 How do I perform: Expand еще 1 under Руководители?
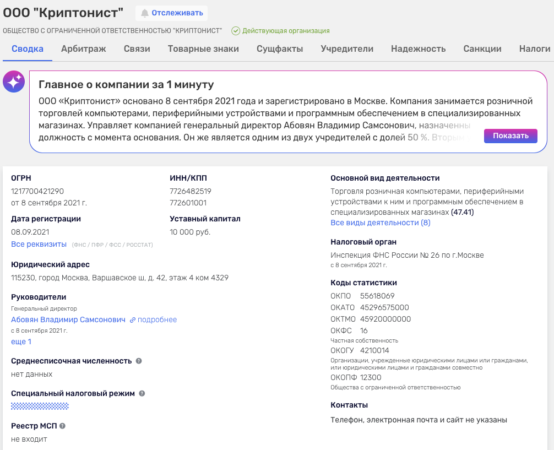[21, 341]
